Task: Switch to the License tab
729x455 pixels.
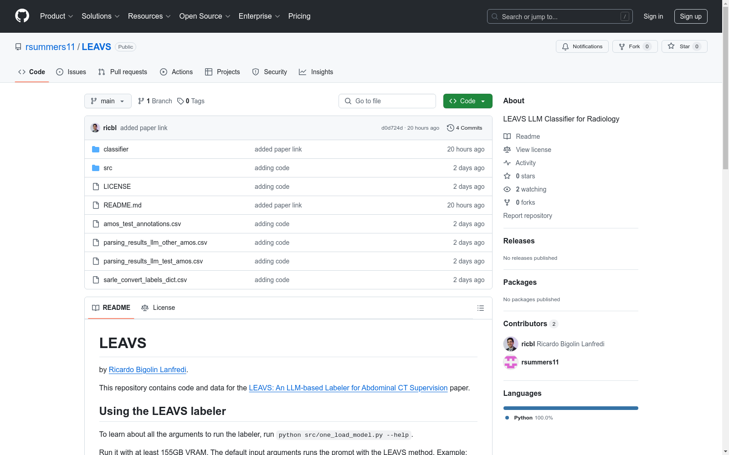Action: click(x=158, y=308)
